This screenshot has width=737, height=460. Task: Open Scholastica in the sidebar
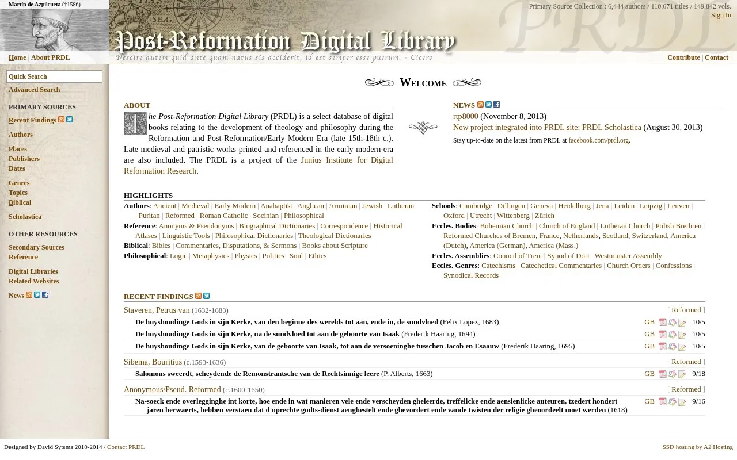pyautogui.click(x=25, y=217)
